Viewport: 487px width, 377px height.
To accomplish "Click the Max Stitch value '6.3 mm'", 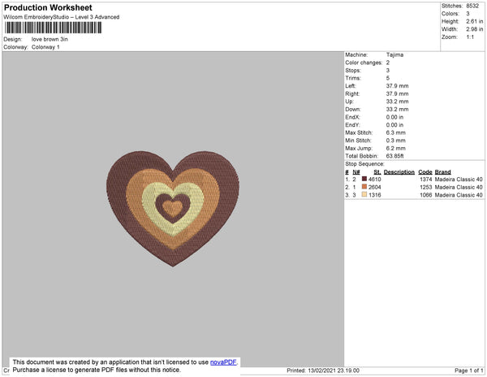I will click(396, 132).
